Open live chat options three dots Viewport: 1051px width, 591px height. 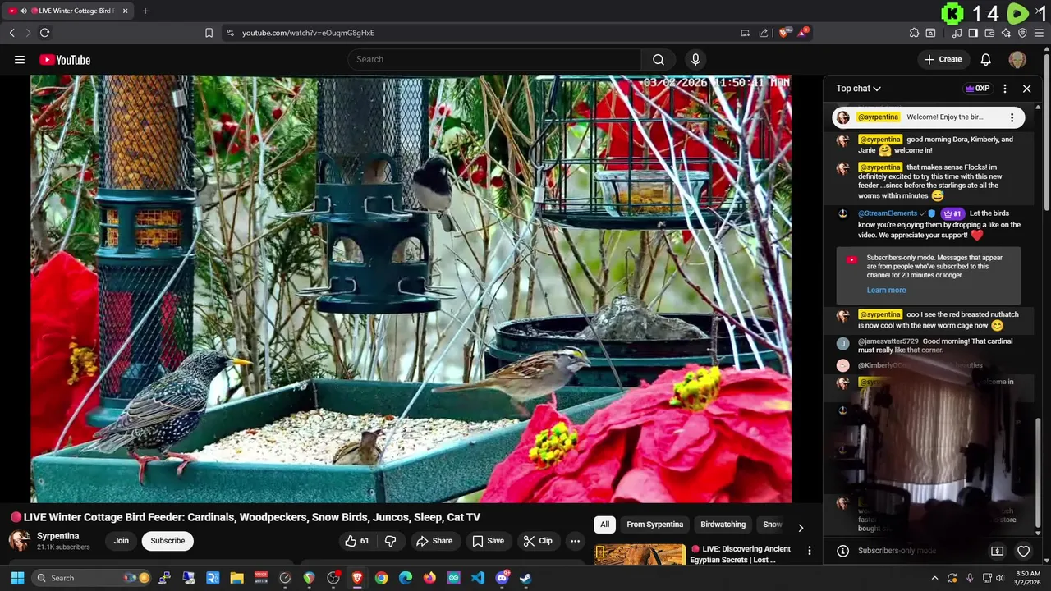pos(1005,89)
